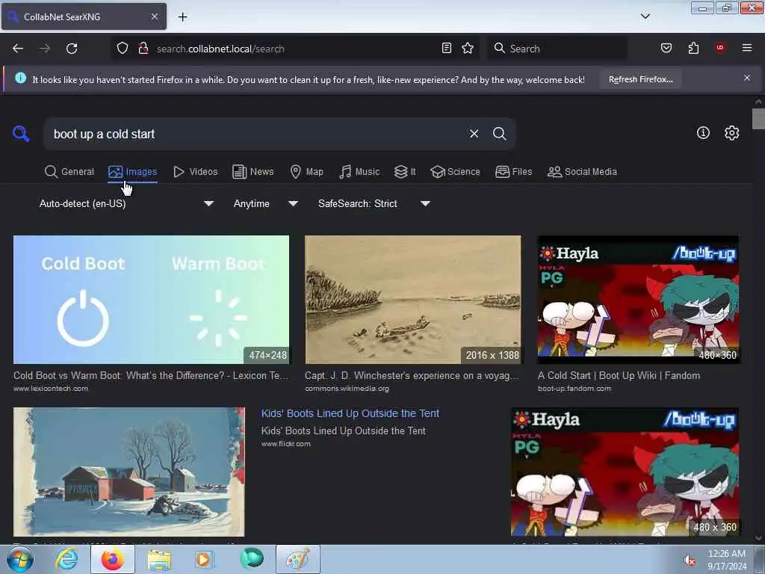
Task: Open the Anytime time range dropdown
Action: coord(265,203)
